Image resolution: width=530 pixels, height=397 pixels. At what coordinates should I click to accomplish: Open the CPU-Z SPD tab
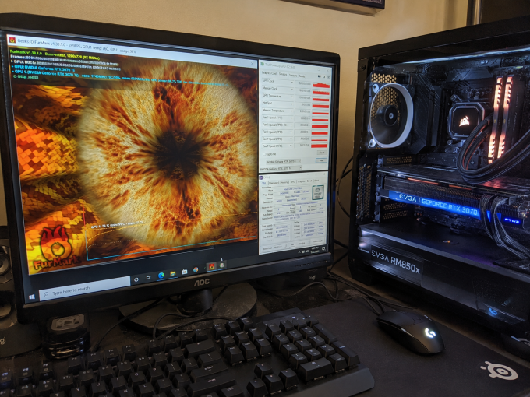pyautogui.click(x=293, y=181)
